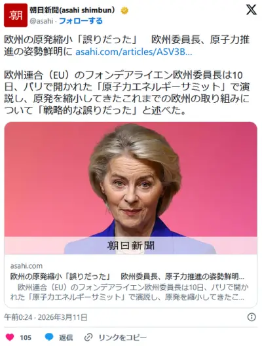
Task: Click the 返信 reply label
Action: [65, 337]
